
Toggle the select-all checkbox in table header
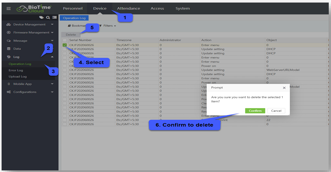(x=65, y=40)
